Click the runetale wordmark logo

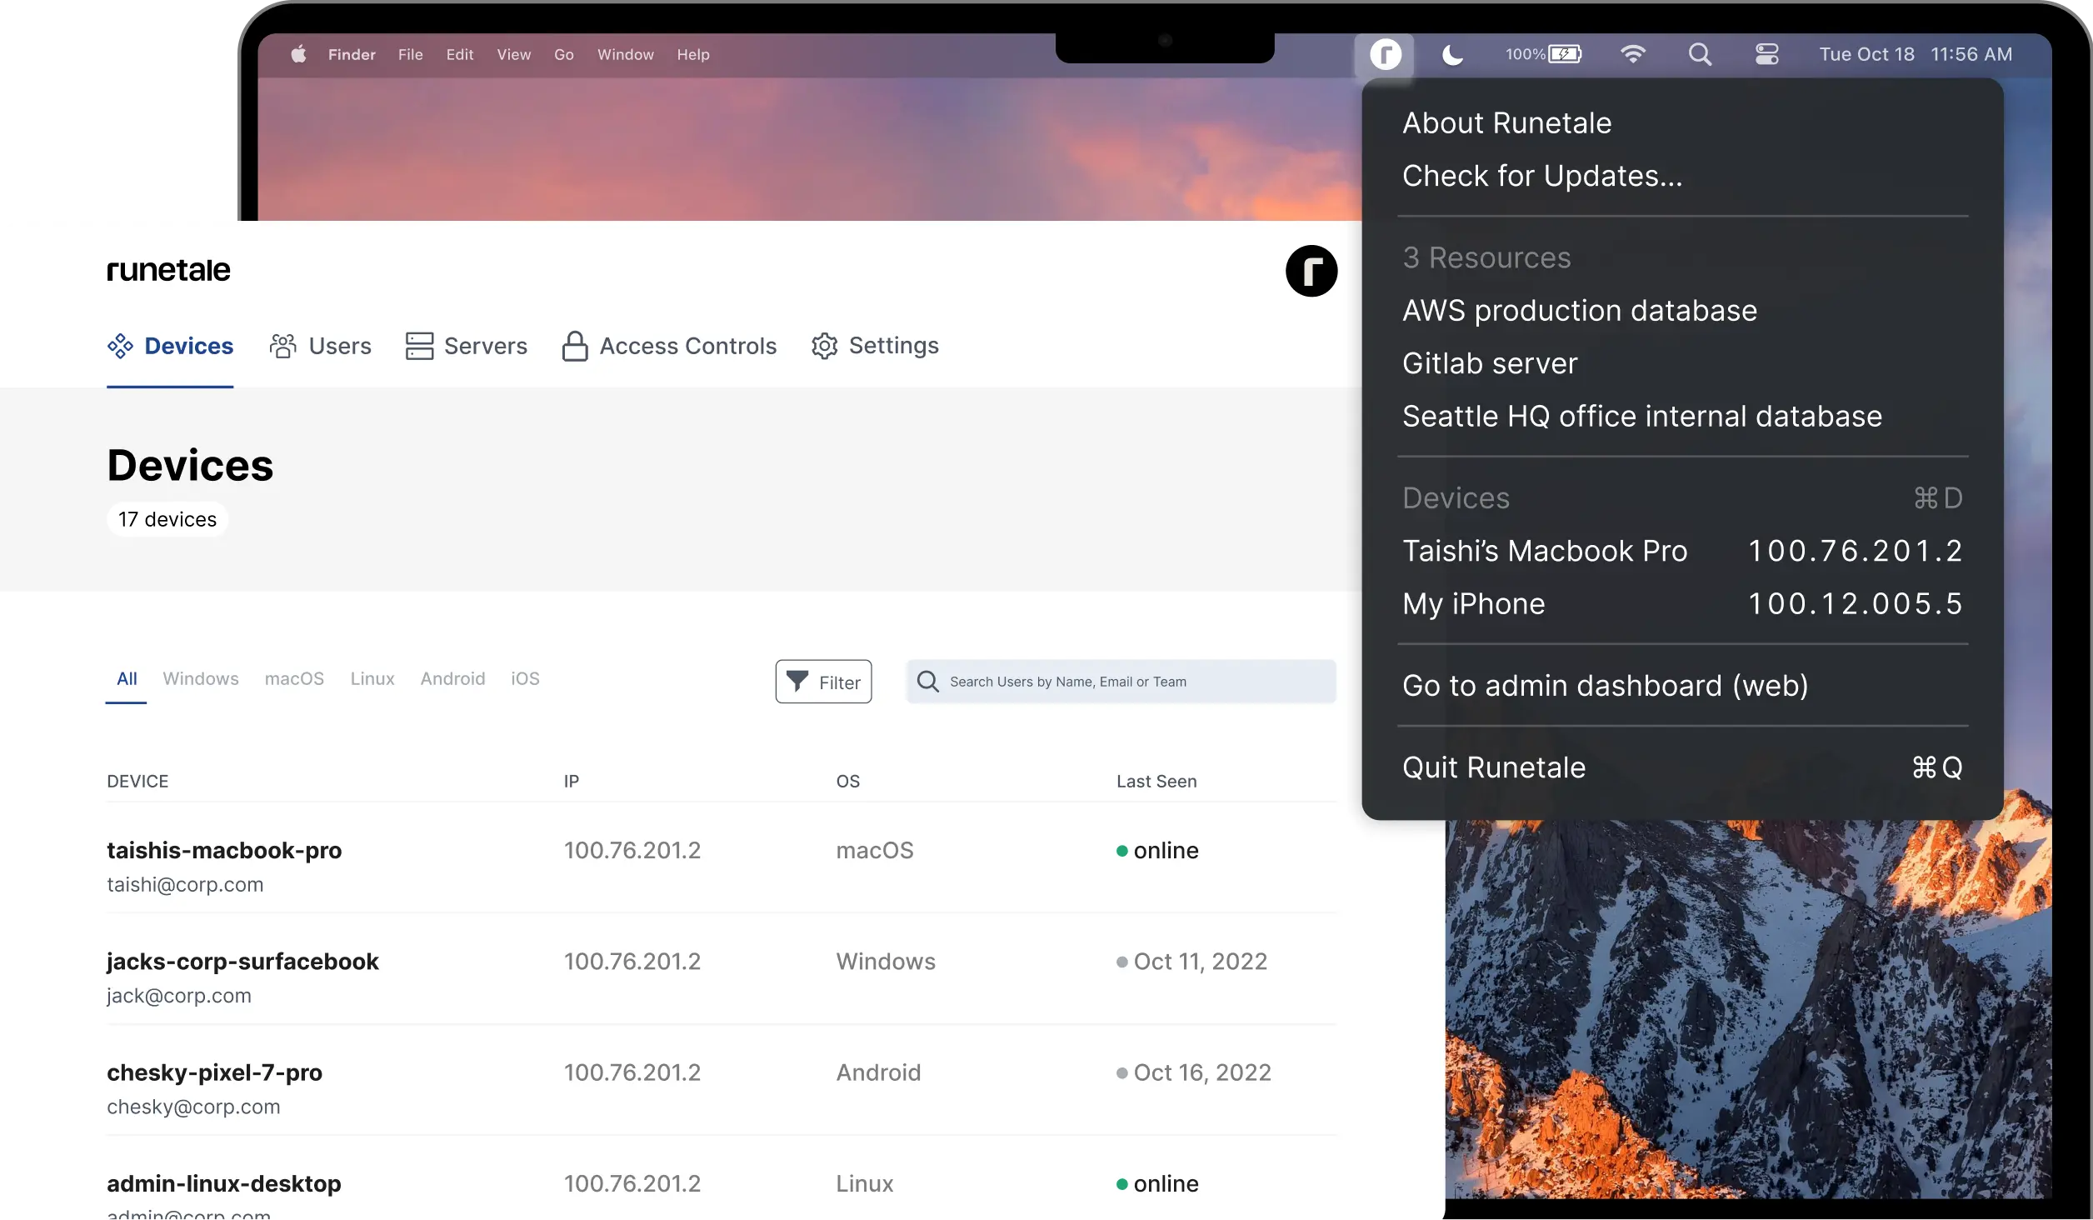tap(168, 270)
